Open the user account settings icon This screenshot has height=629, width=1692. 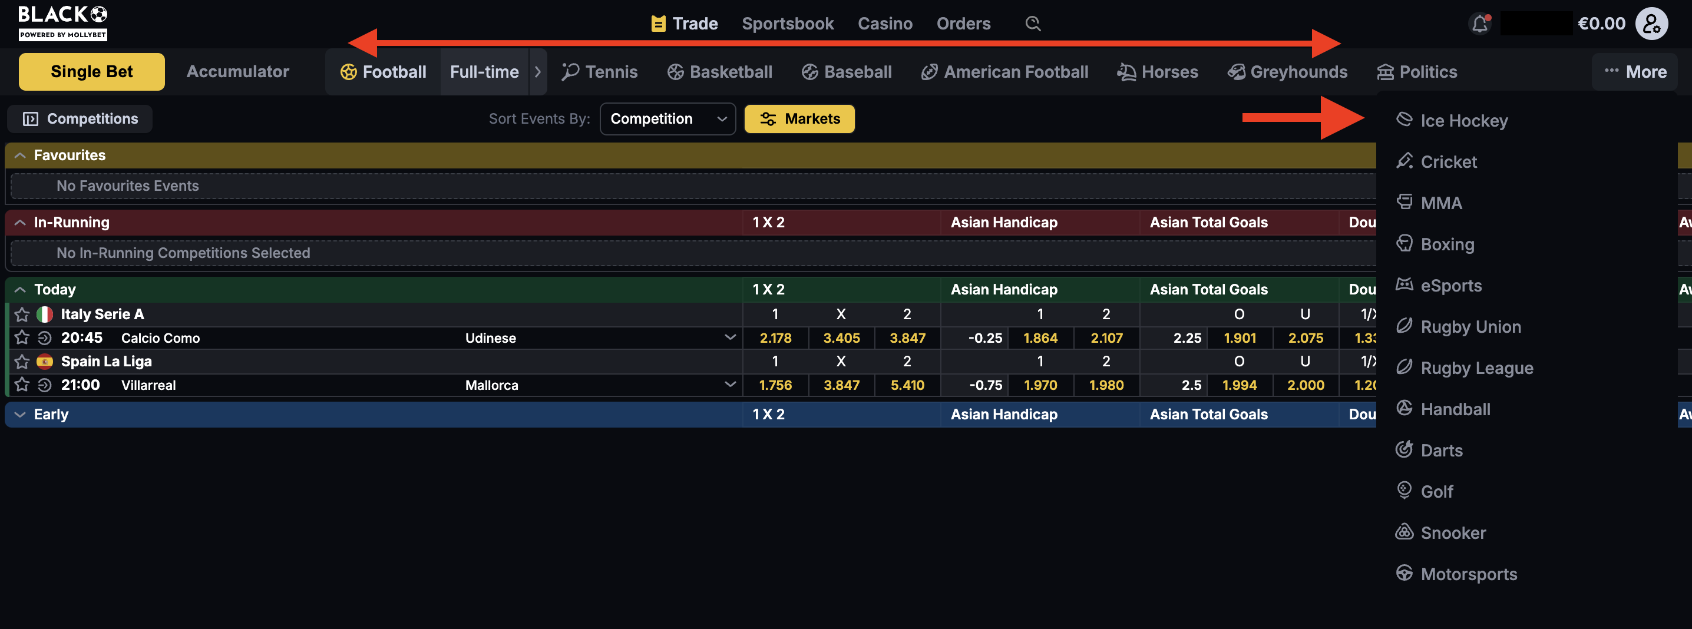tap(1651, 24)
